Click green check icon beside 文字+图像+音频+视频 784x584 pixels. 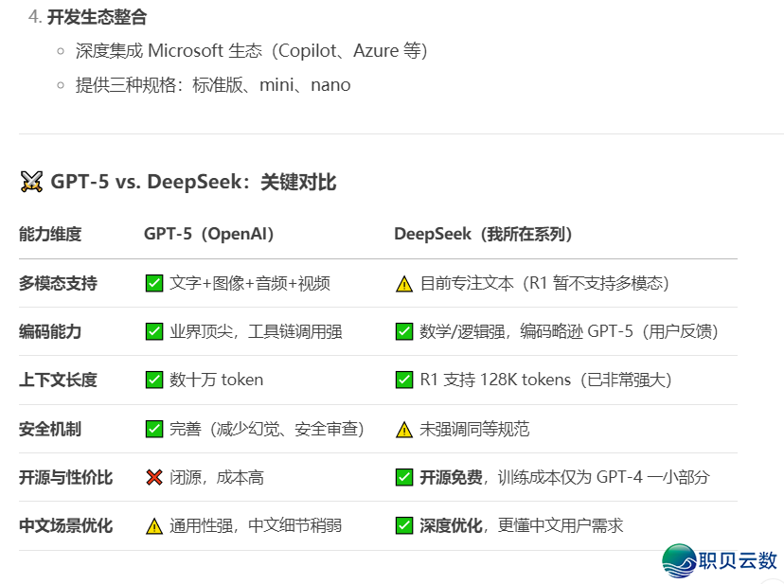(x=154, y=283)
